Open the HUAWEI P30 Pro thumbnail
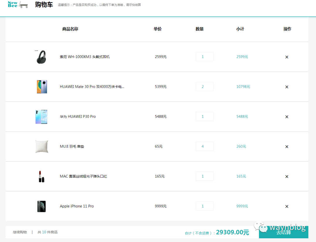Image resolution: width=316 pixels, height=242 pixels. click(x=41, y=116)
